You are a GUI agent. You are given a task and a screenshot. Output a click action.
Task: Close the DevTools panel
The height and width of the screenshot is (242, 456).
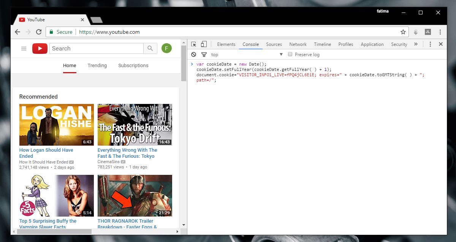pos(441,44)
